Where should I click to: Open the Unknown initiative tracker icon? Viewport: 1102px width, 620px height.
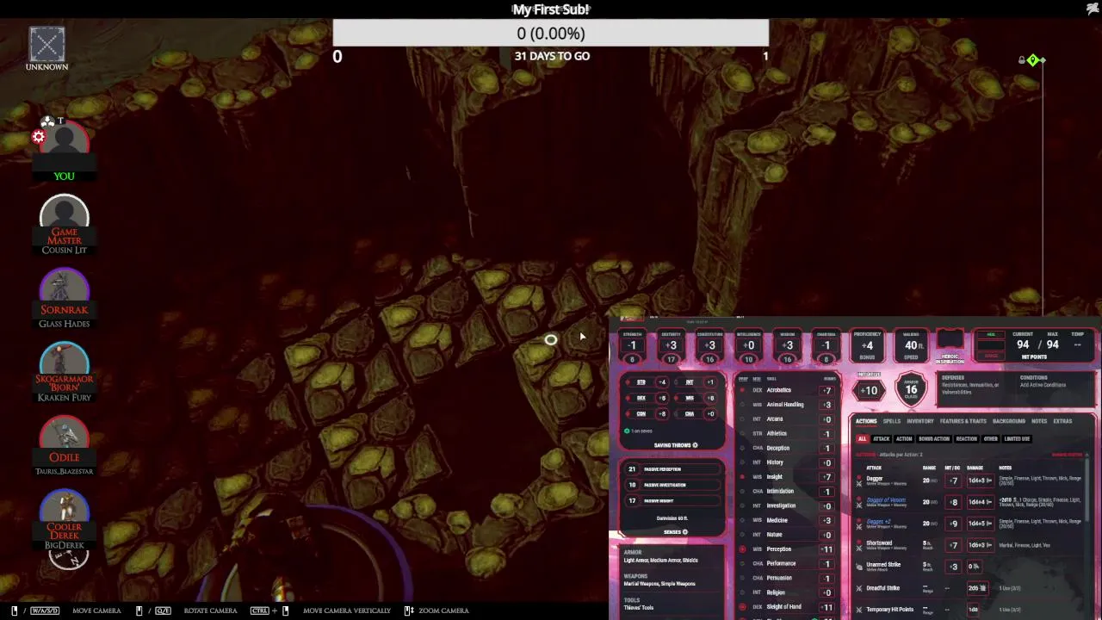(46, 44)
